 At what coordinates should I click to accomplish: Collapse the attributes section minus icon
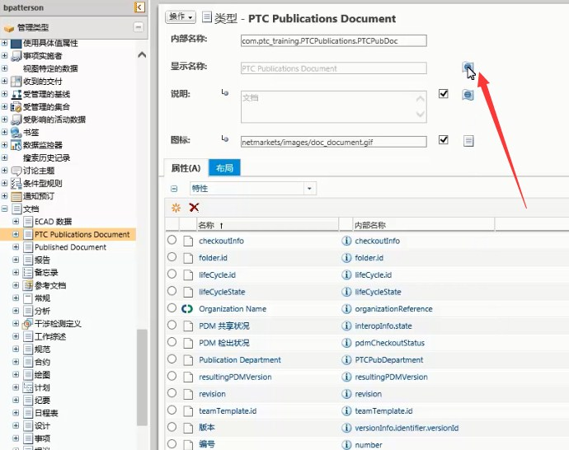pyautogui.click(x=174, y=189)
